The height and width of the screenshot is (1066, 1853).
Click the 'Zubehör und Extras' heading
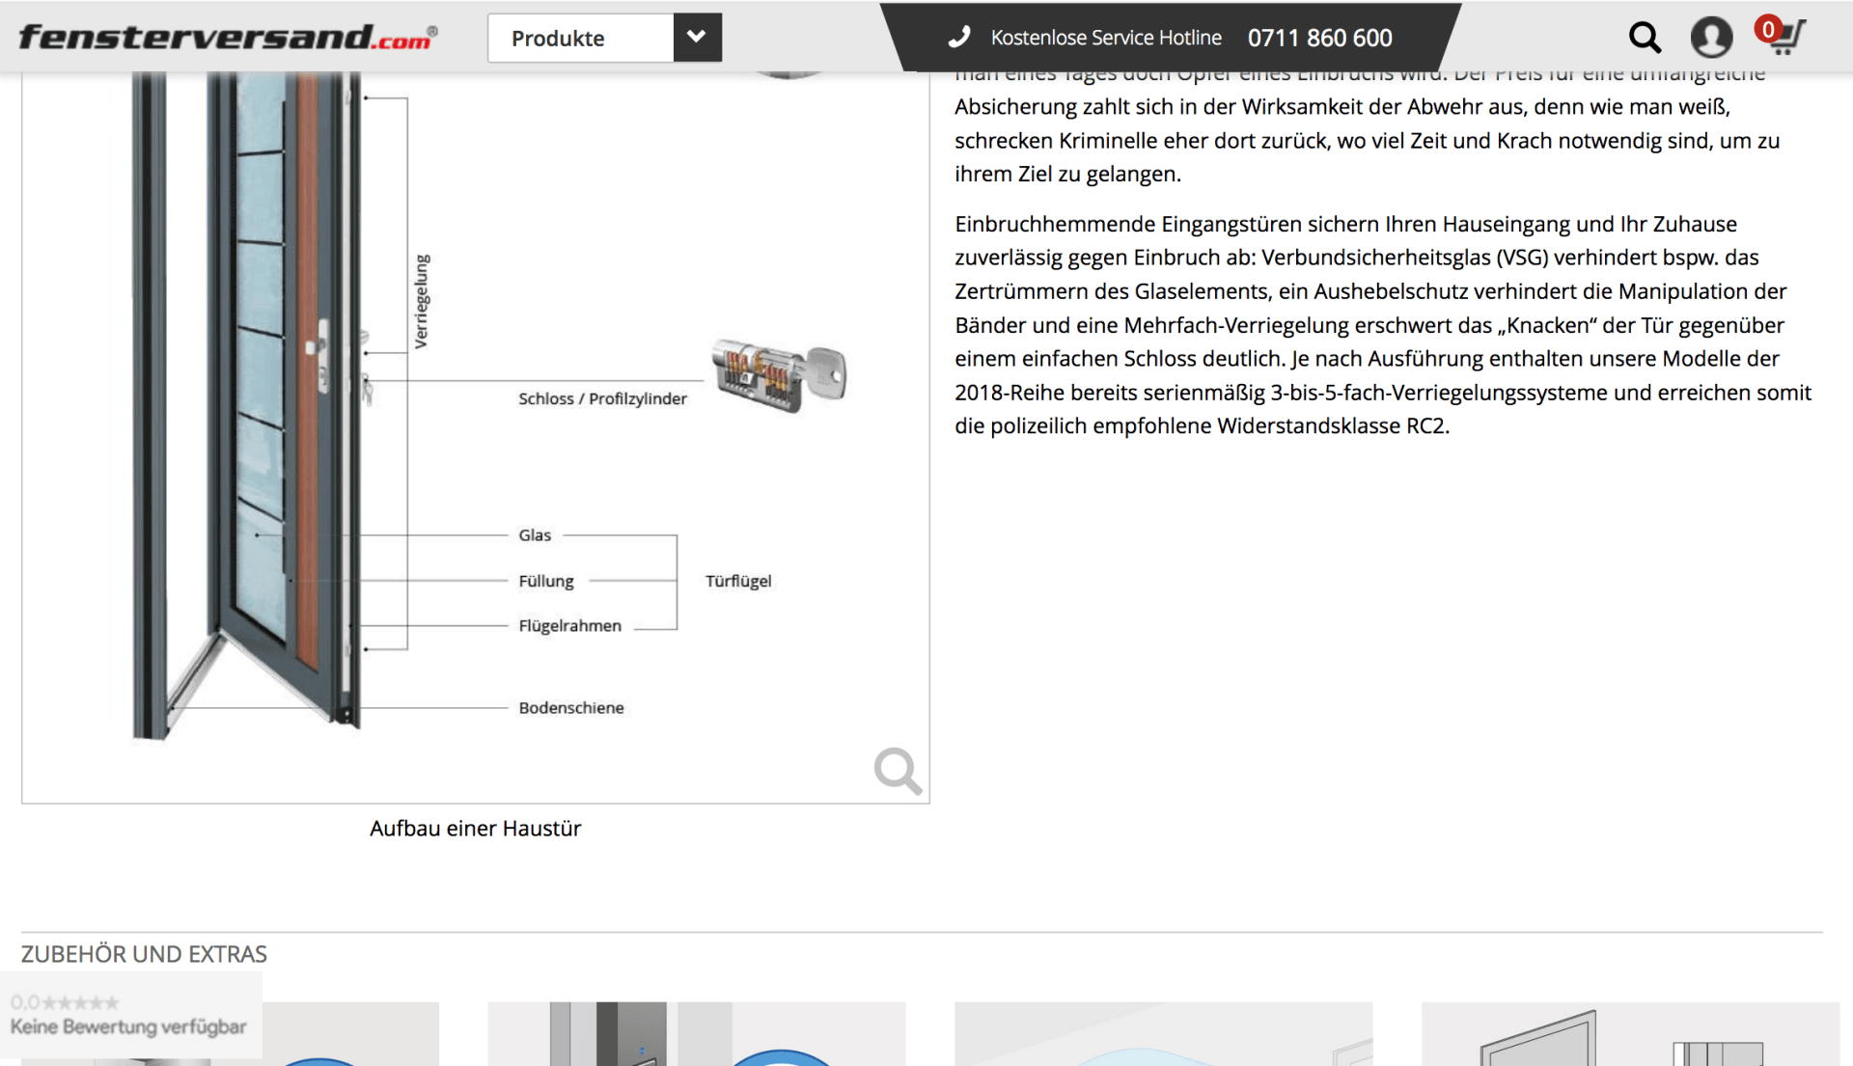[x=144, y=954]
